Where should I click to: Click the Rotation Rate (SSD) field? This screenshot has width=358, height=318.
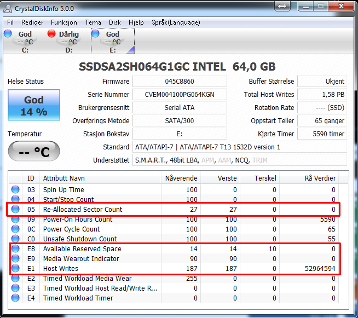point(322,107)
